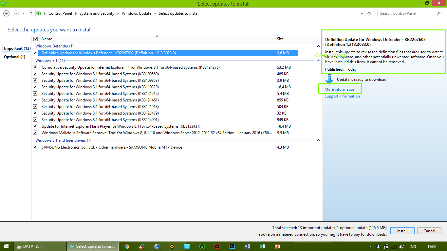Open System and Security from the breadcrumb

[97, 13]
